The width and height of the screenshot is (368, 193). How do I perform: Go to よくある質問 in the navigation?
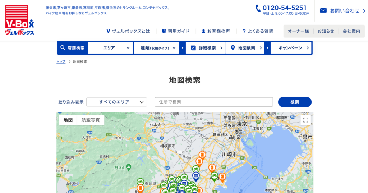click(x=257, y=31)
